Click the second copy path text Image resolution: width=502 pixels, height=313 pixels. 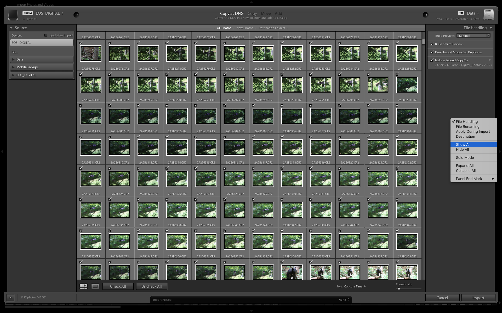(x=464, y=65)
